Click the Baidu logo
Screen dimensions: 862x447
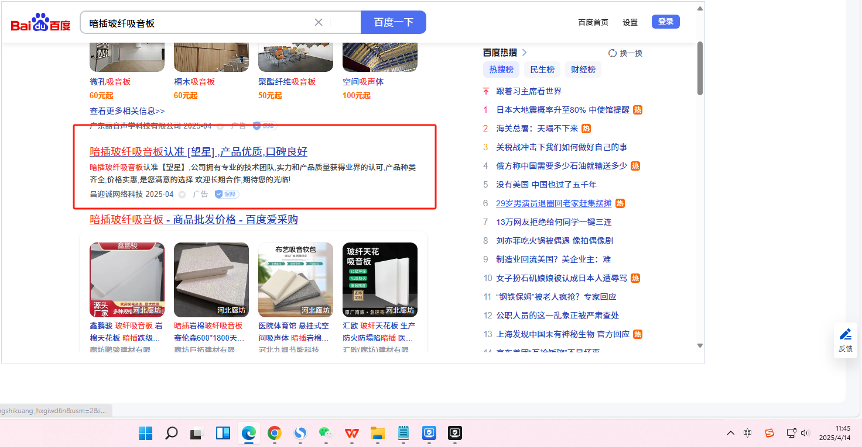point(40,23)
